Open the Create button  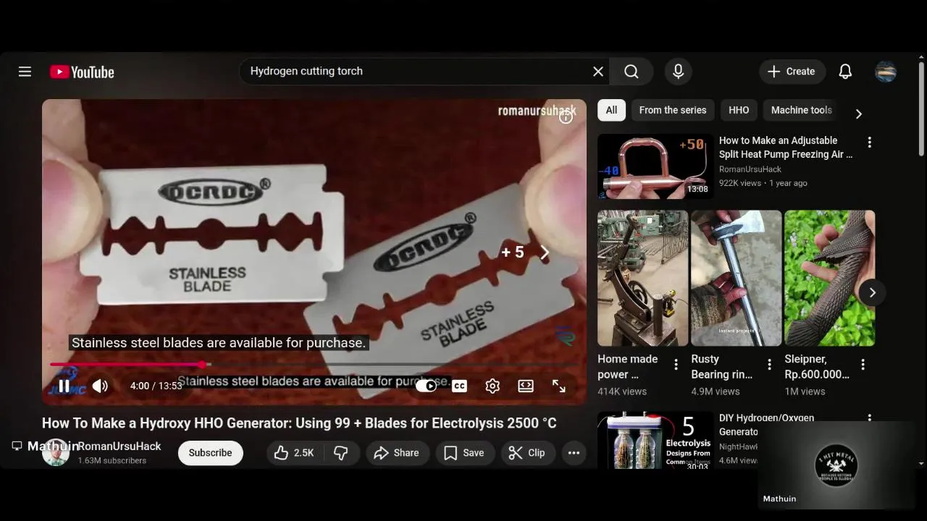click(x=792, y=72)
